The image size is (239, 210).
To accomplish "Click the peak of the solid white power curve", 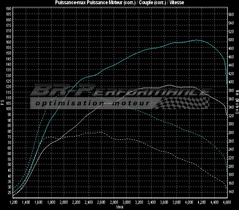I will (x=169, y=85).
